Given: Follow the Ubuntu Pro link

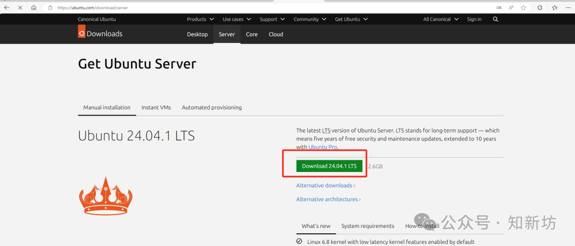Looking at the screenshot, I should 322,147.
